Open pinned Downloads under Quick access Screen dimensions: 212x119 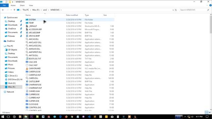(13, 25)
